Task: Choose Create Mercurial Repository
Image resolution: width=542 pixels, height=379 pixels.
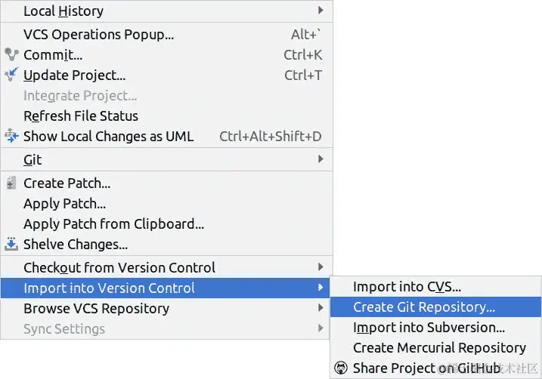Action: 439,348
